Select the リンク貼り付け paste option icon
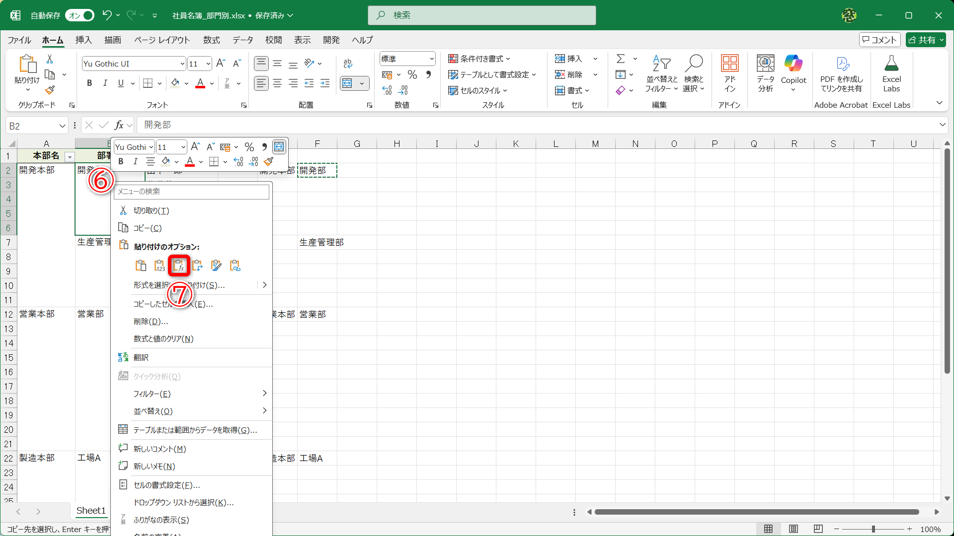954x536 pixels. [235, 265]
